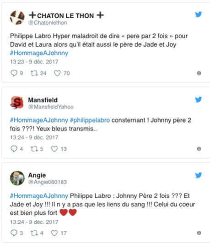
Task: Open the info icon on Mansfield's tweet
Action: (x=199, y=149)
